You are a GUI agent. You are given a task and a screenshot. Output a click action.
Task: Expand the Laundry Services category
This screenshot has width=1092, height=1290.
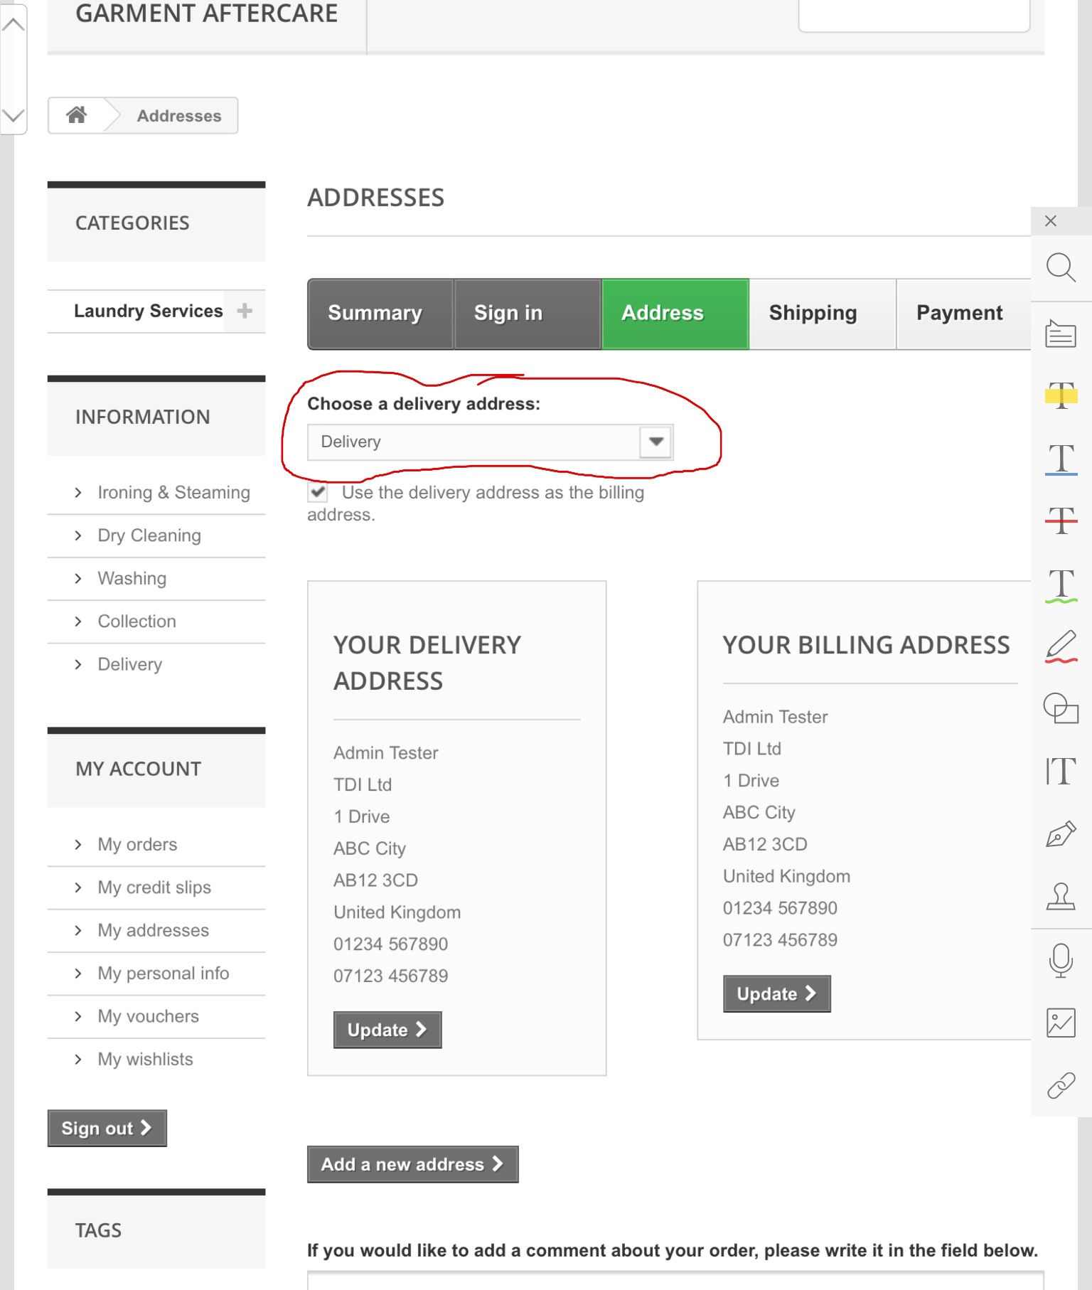pos(245,311)
